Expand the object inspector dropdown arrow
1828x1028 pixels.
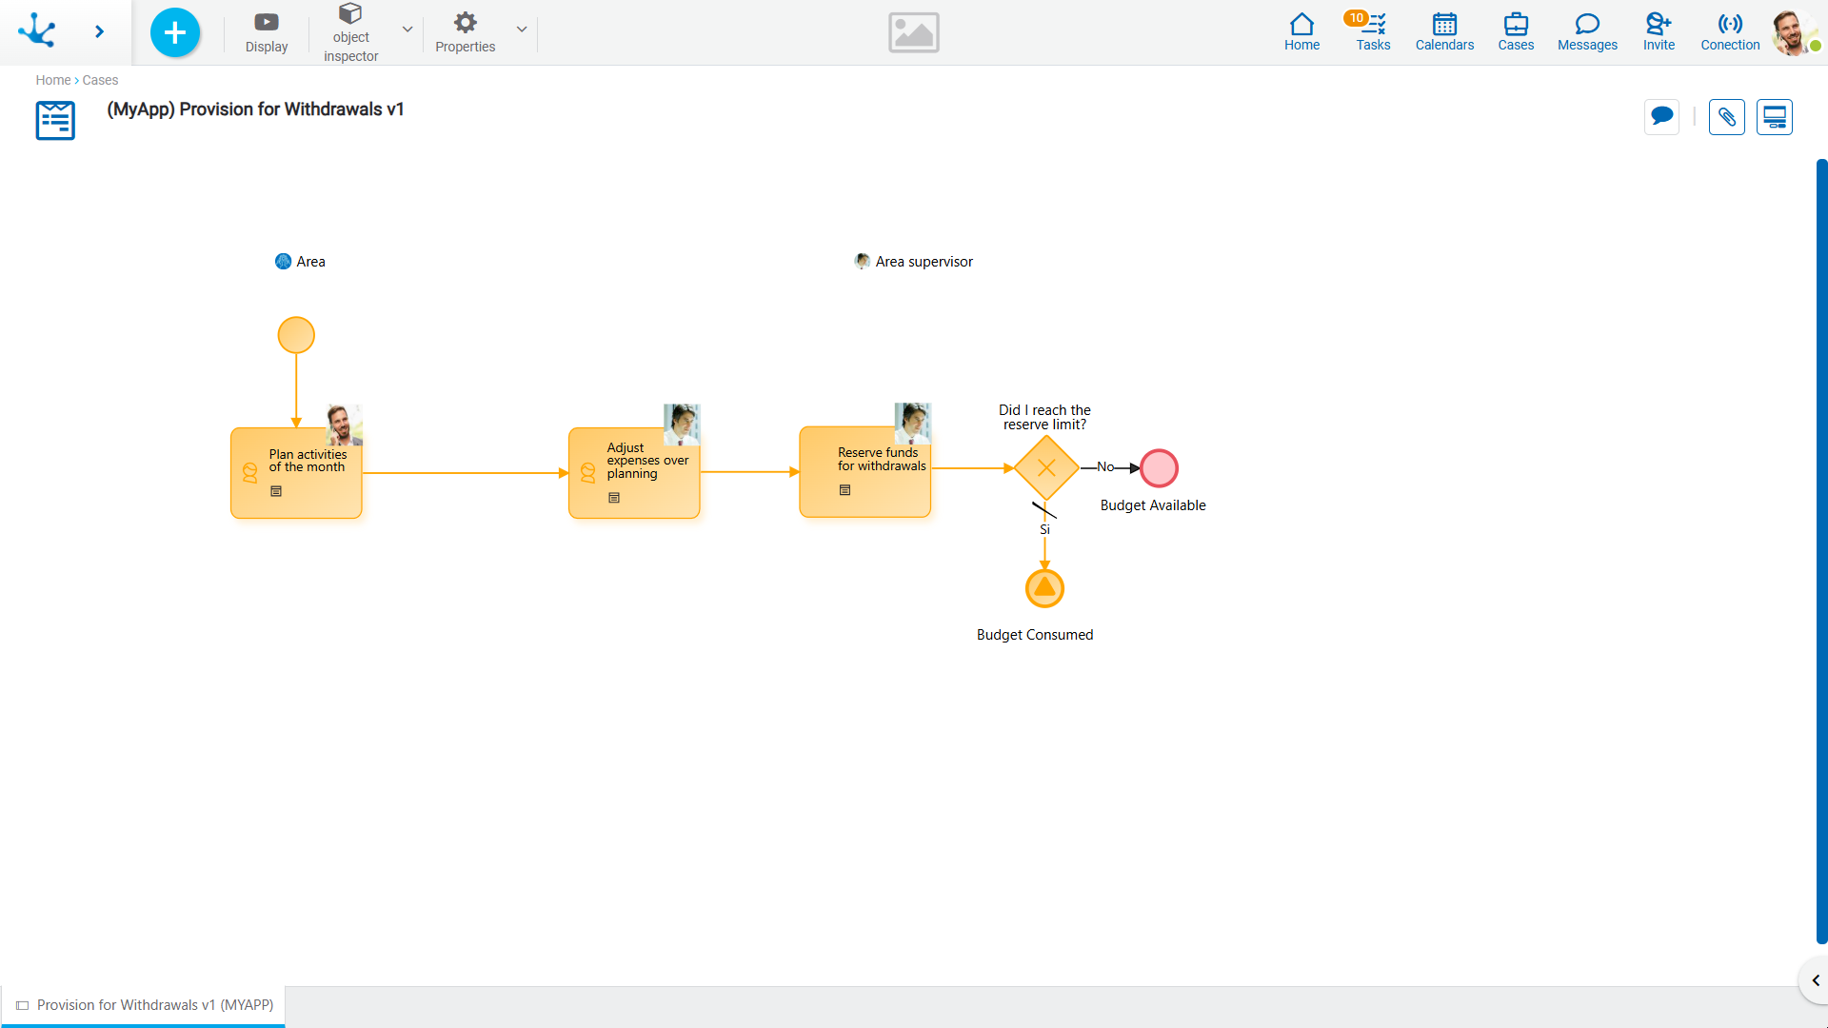pos(407,30)
